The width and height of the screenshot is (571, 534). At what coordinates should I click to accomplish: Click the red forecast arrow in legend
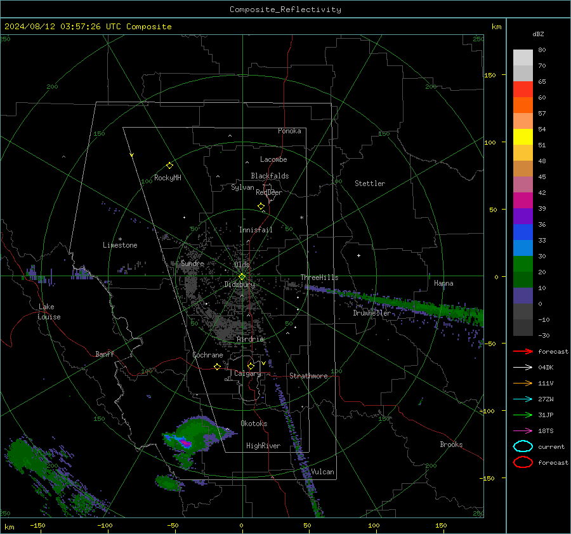(x=523, y=351)
